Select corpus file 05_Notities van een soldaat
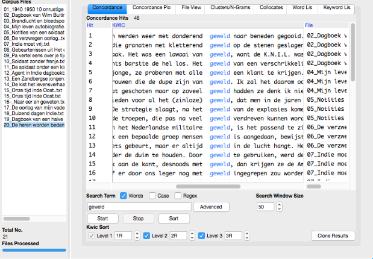The image size is (373, 259). coord(34,33)
